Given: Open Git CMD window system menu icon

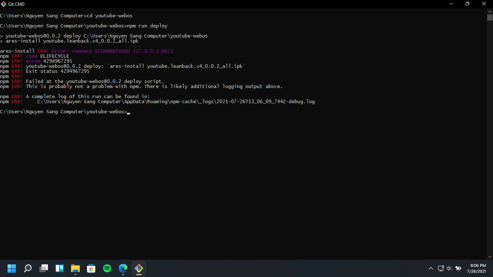Looking at the screenshot, I should 4,4.
